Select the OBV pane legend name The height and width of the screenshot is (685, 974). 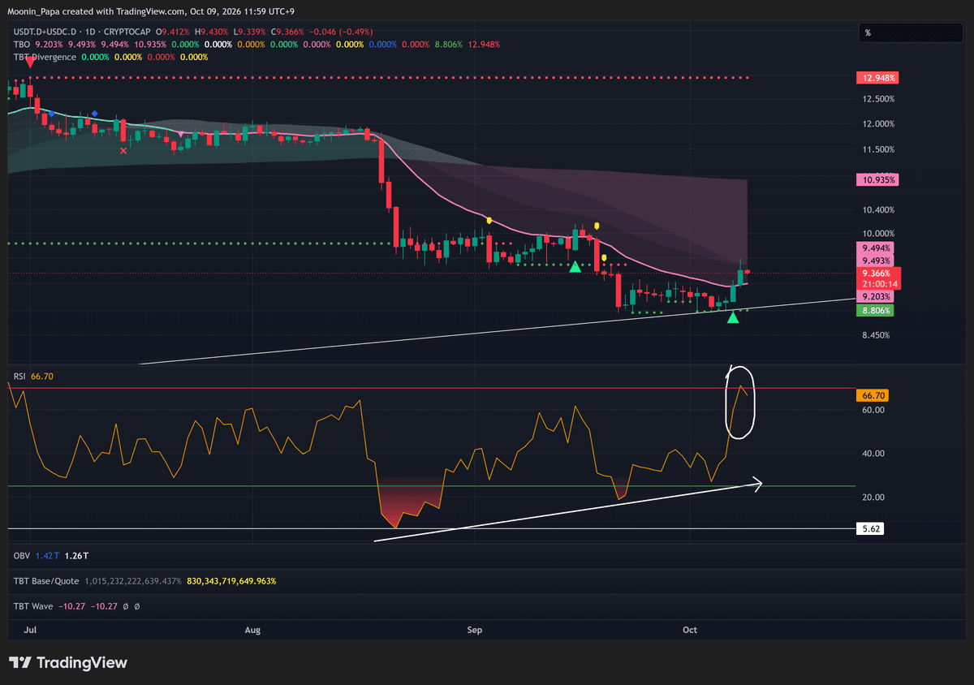pyautogui.click(x=22, y=556)
